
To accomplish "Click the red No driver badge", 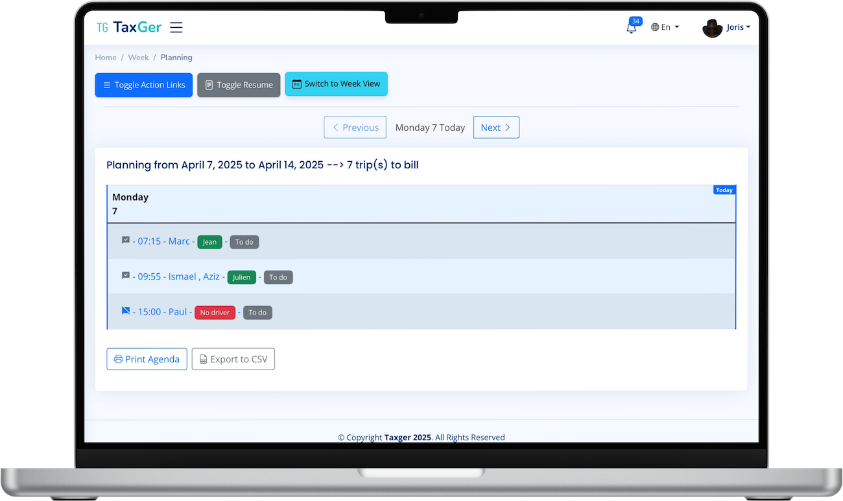I will pyautogui.click(x=215, y=313).
